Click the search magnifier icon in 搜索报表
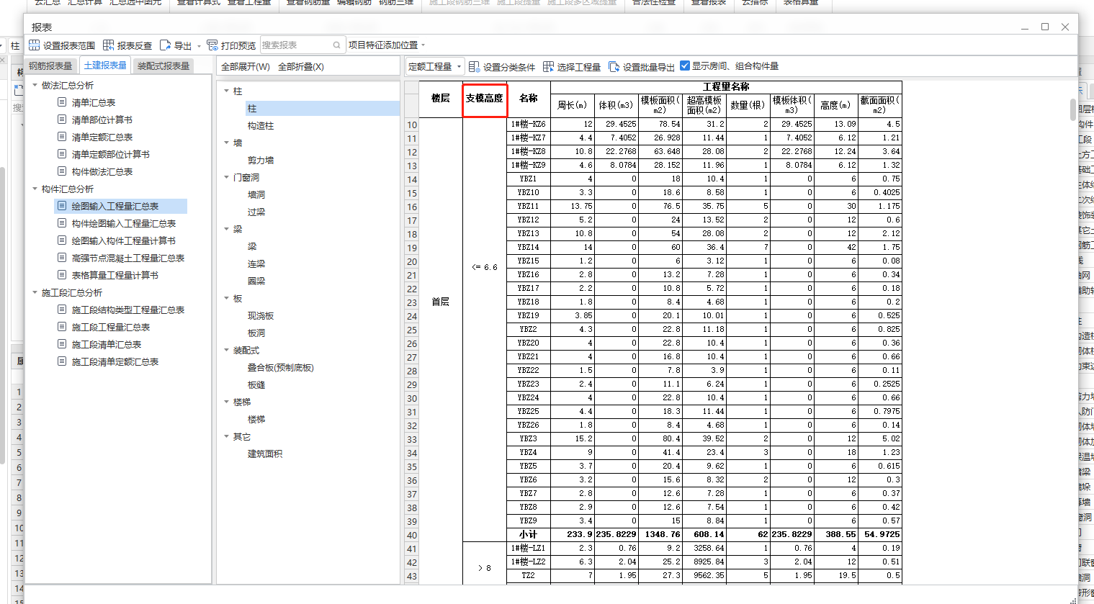 tap(336, 45)
